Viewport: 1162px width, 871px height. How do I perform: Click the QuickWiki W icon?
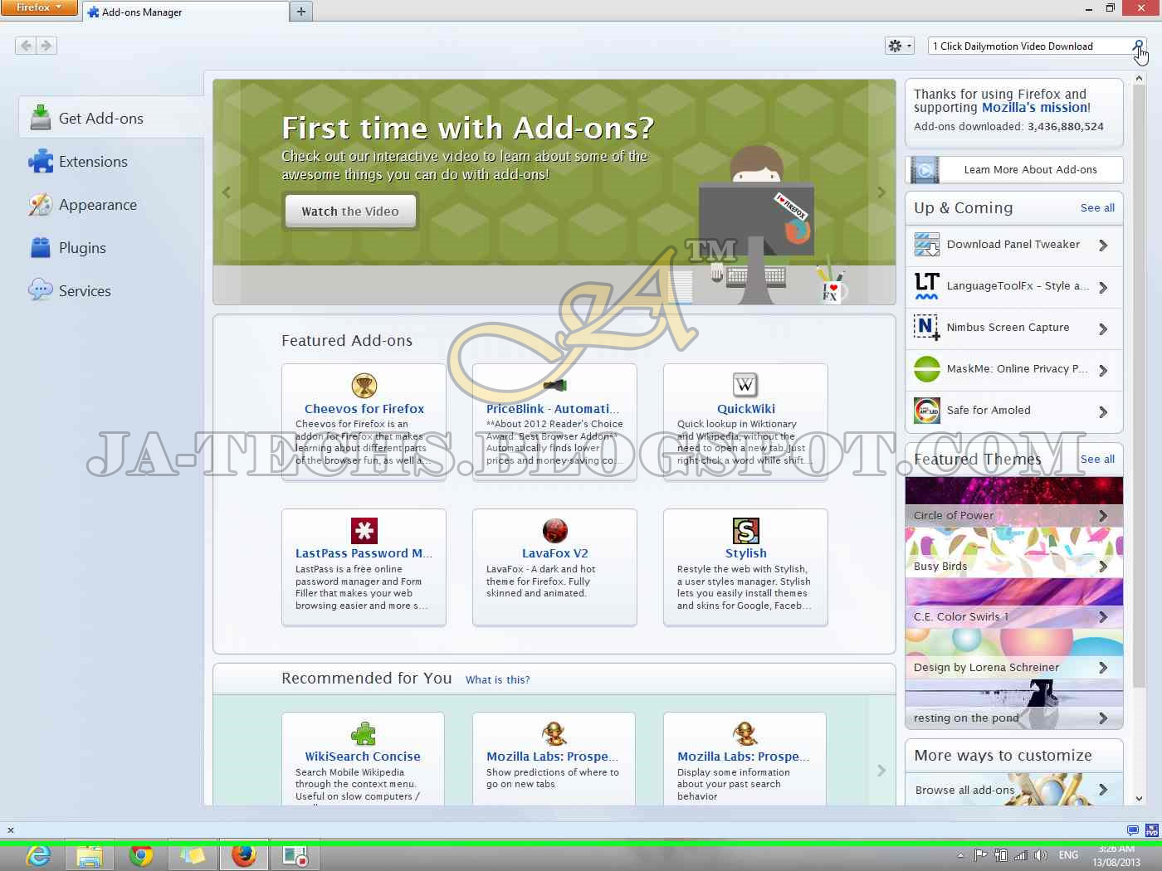[745, 385]
